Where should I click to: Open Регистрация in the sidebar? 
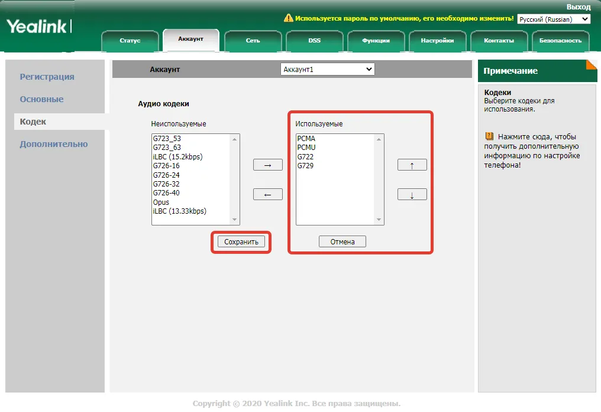click(47, 77)
